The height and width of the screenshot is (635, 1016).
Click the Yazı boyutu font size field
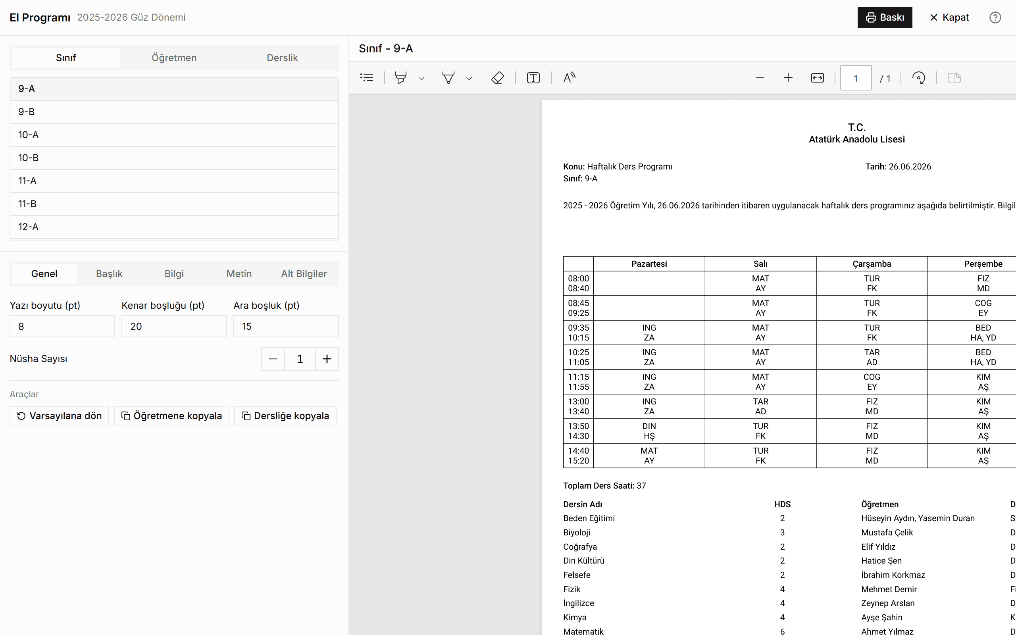(62, 326)
